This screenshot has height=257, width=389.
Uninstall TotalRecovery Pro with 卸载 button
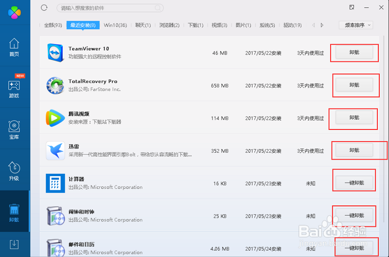(354, 85)
